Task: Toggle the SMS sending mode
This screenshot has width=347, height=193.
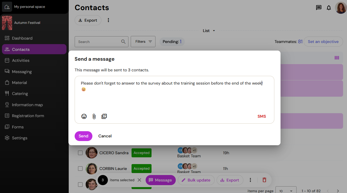Action: 262,116
